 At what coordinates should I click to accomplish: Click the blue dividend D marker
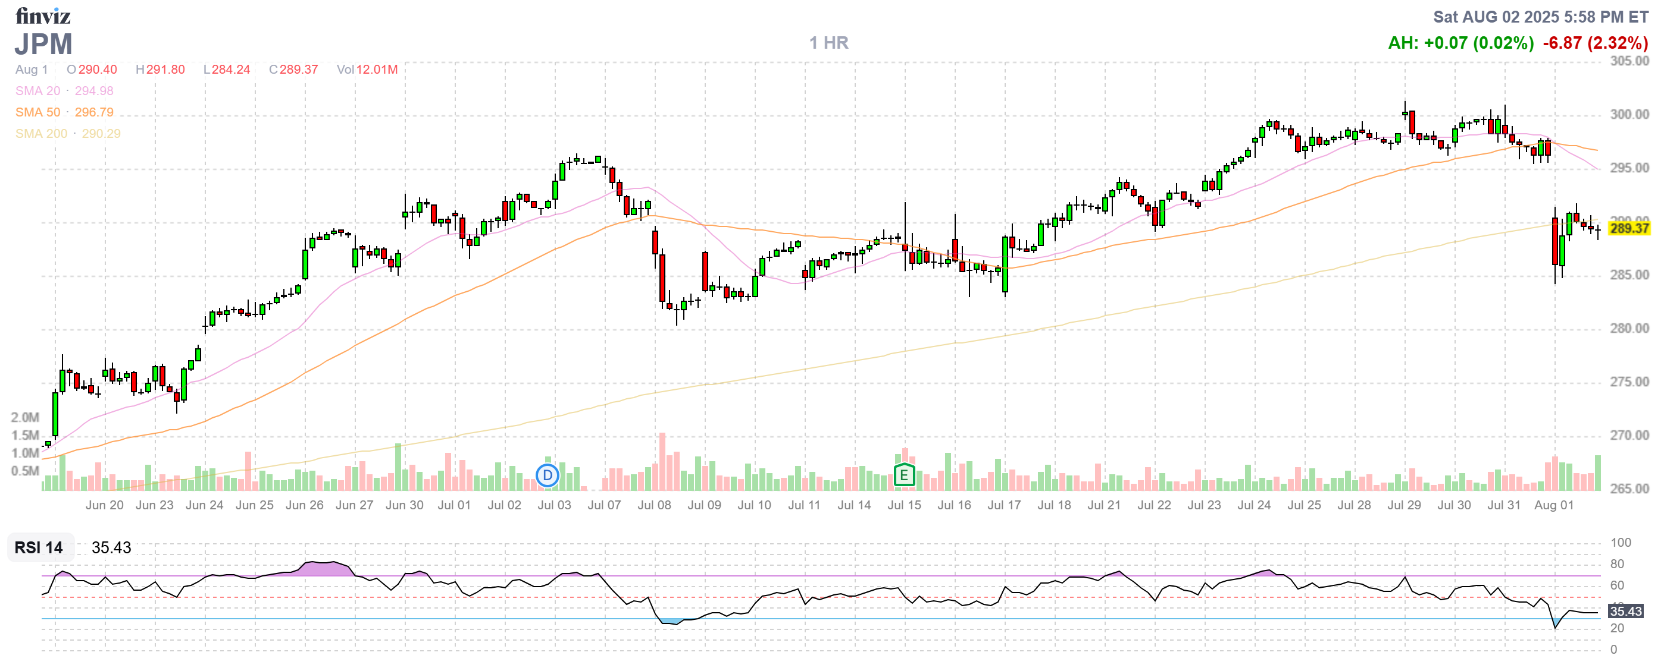[x=547, y=477]
